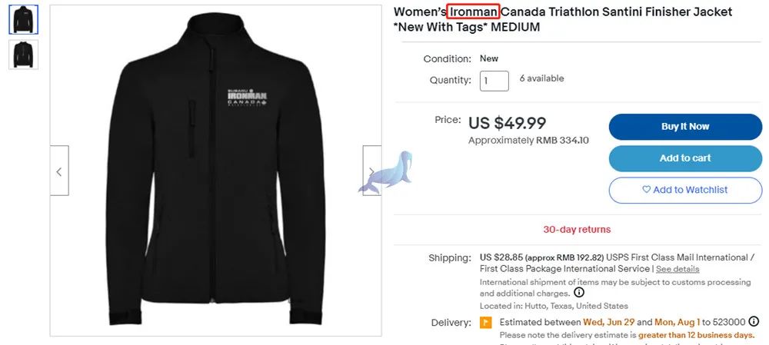The image size is (769, 345).
Task: Click the greater than 12 business days notice
Action: click(x=696, y=336)
